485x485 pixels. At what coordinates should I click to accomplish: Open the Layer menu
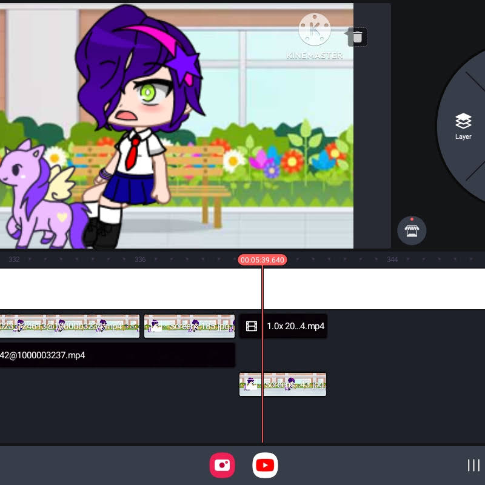(463, 127)
